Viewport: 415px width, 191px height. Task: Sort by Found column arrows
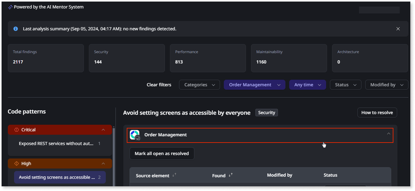231,175
